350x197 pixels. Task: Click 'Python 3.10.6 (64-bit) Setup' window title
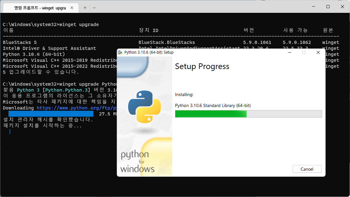pyautogui.click(x=149, y=52)
